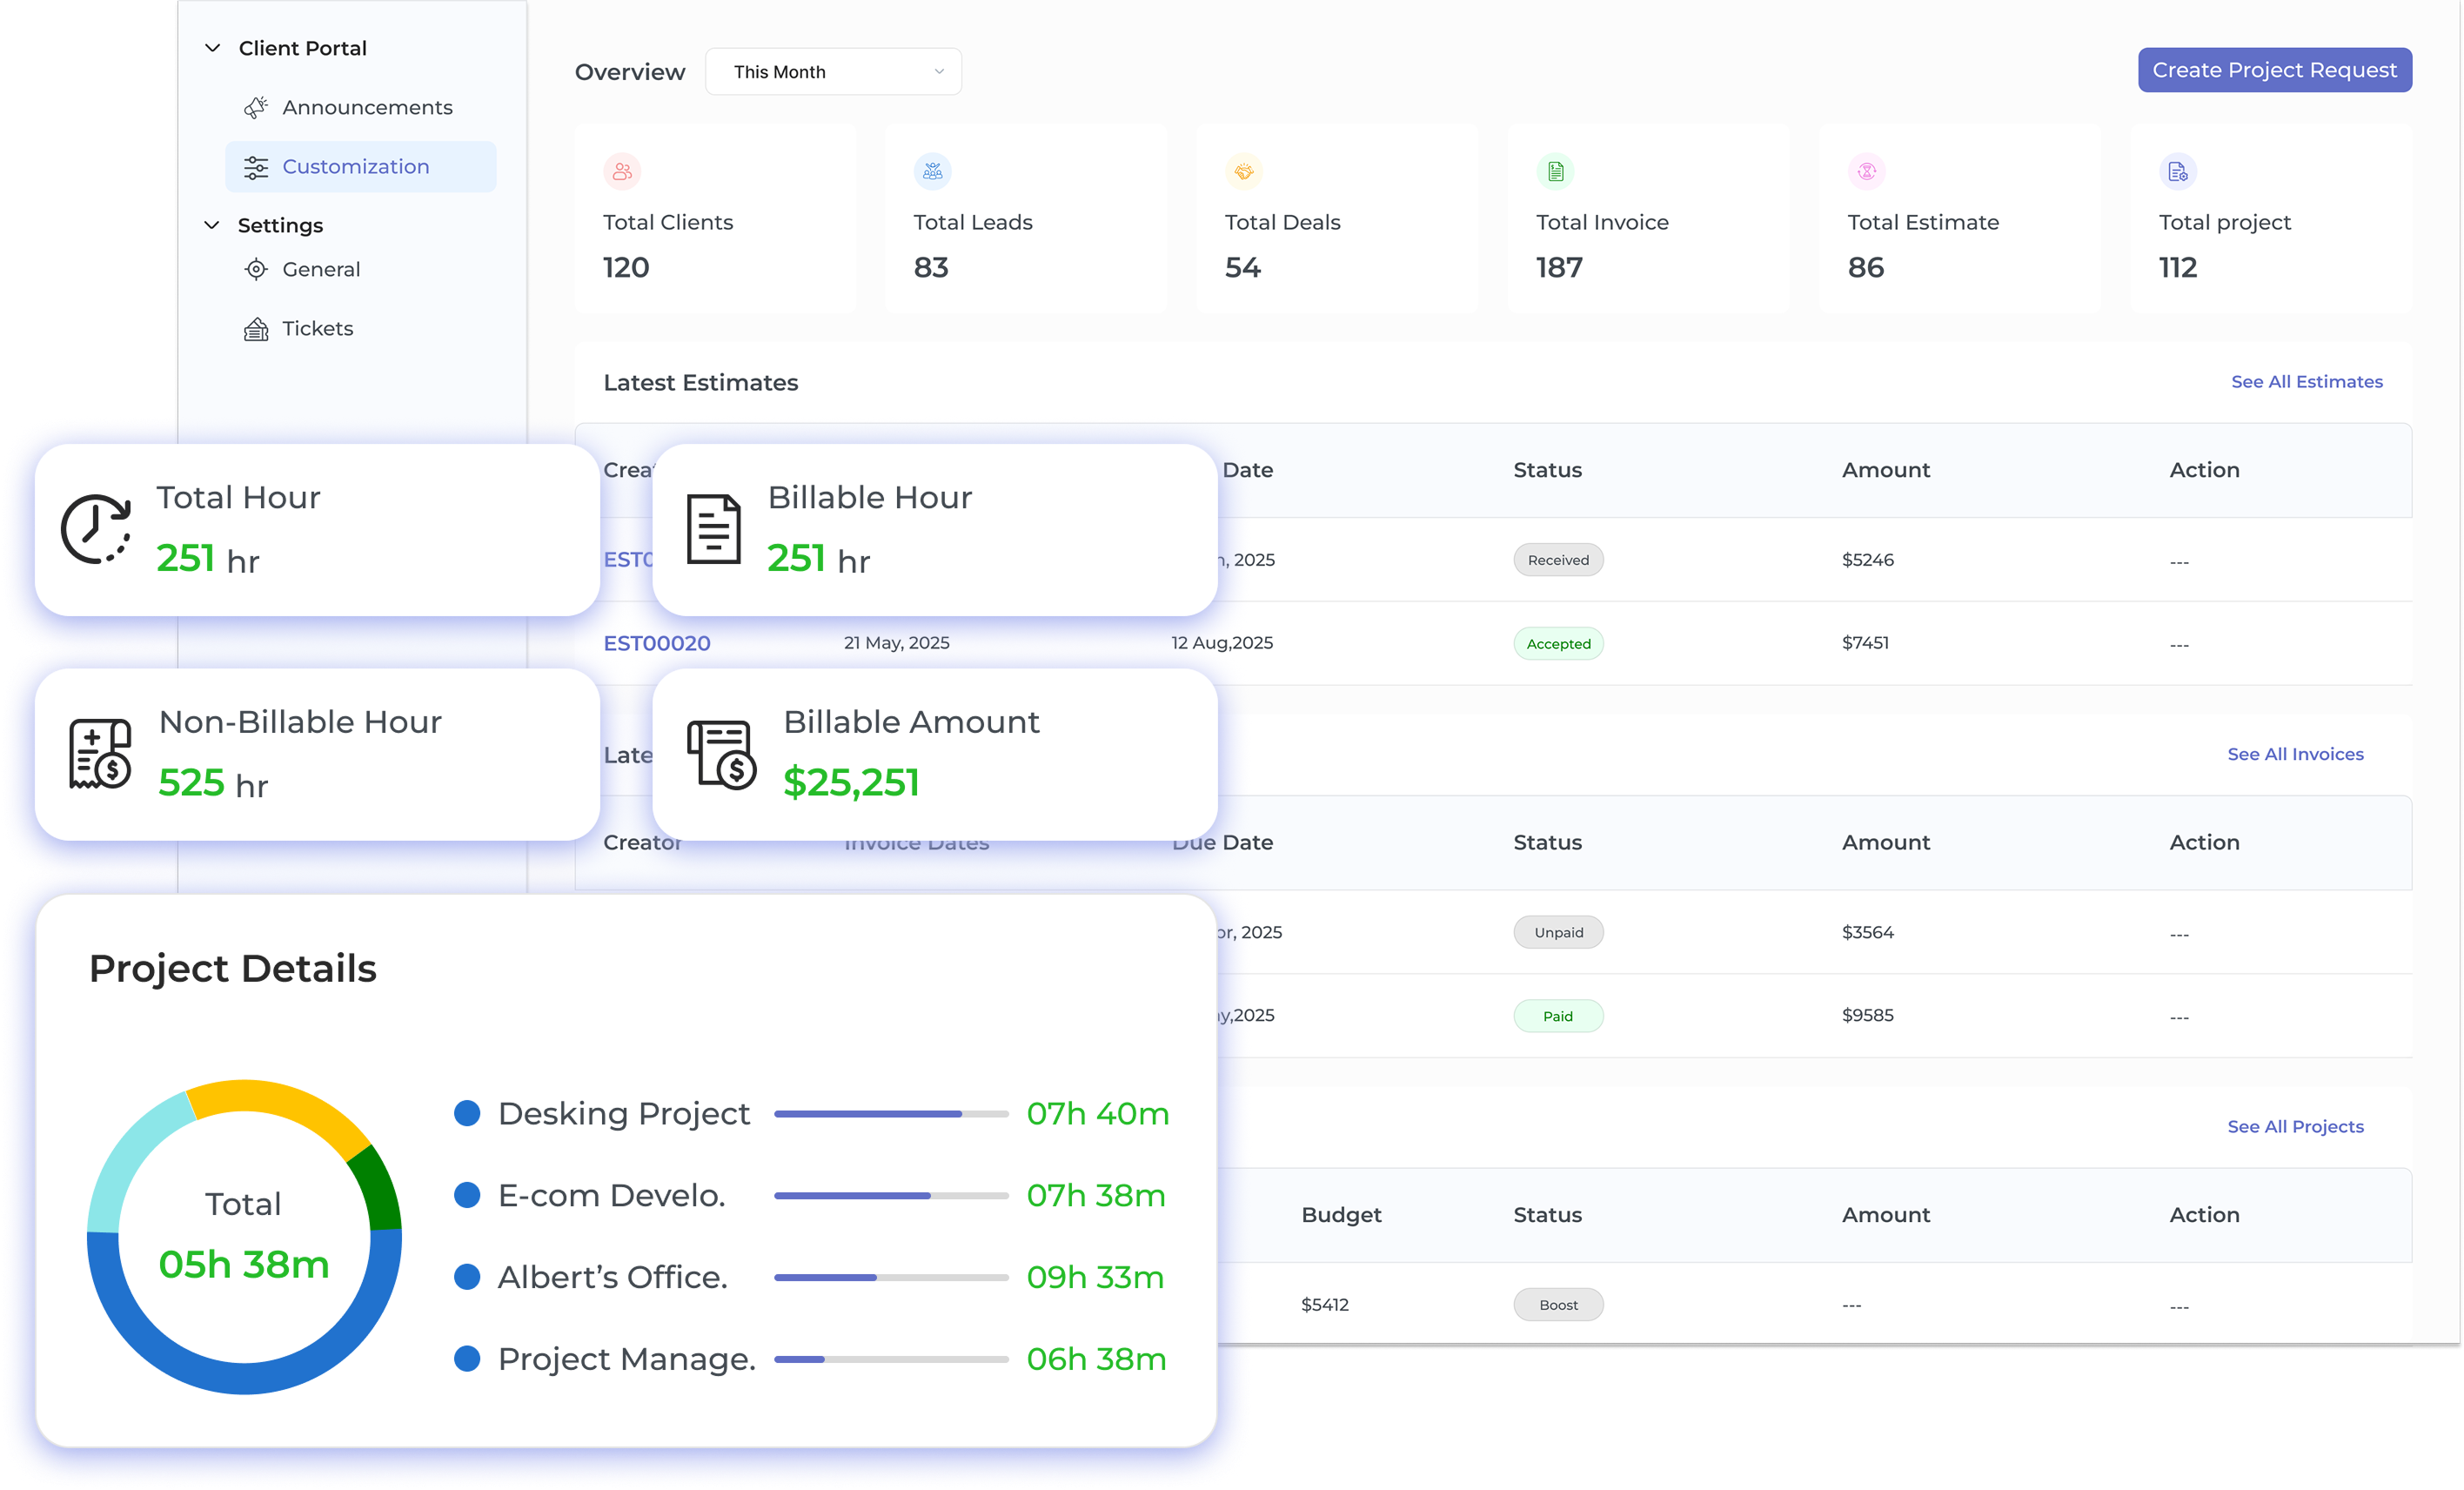Click the Non-Billable Hour invoice icon

point(100,754)
